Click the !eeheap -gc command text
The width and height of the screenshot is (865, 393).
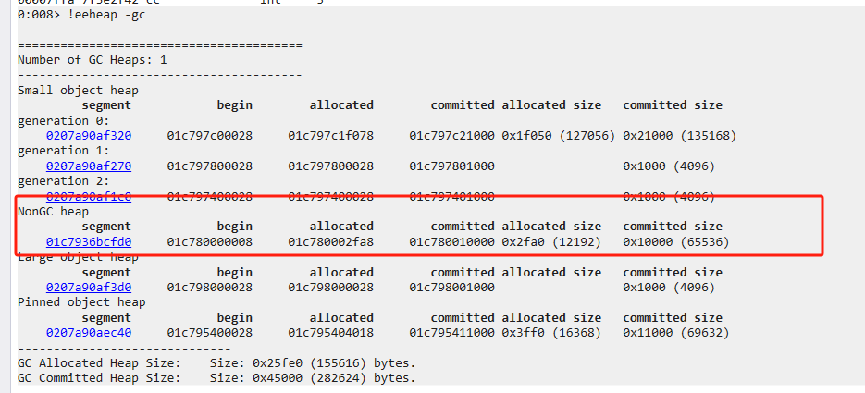coord(106,15)
